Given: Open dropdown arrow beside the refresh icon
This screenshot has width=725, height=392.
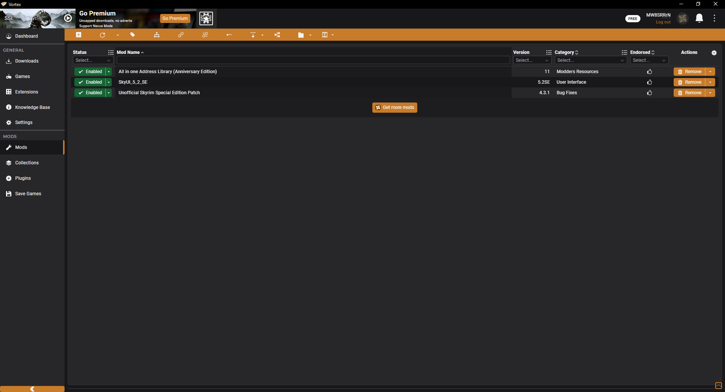Looking at the screenshot, I should click(x=117, y=35).
